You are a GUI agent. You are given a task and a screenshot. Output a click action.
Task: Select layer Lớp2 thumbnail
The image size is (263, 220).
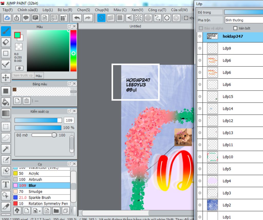tap(212, 205)
